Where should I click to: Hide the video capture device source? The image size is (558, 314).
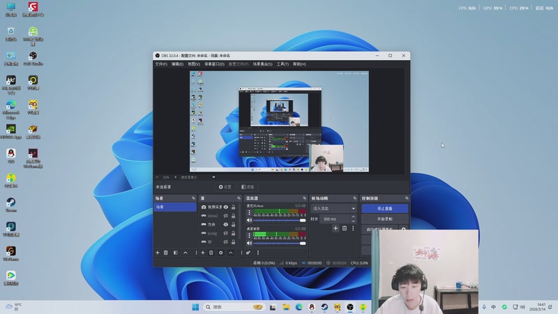225,207
